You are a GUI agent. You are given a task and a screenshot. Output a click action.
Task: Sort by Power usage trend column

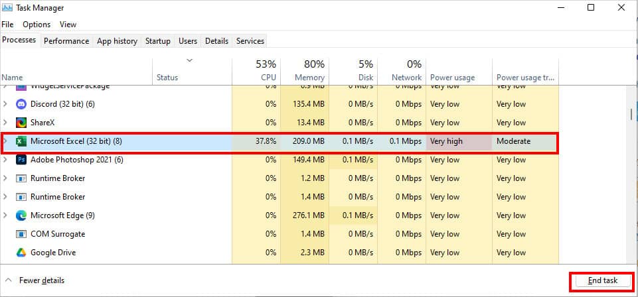point(525,71)
